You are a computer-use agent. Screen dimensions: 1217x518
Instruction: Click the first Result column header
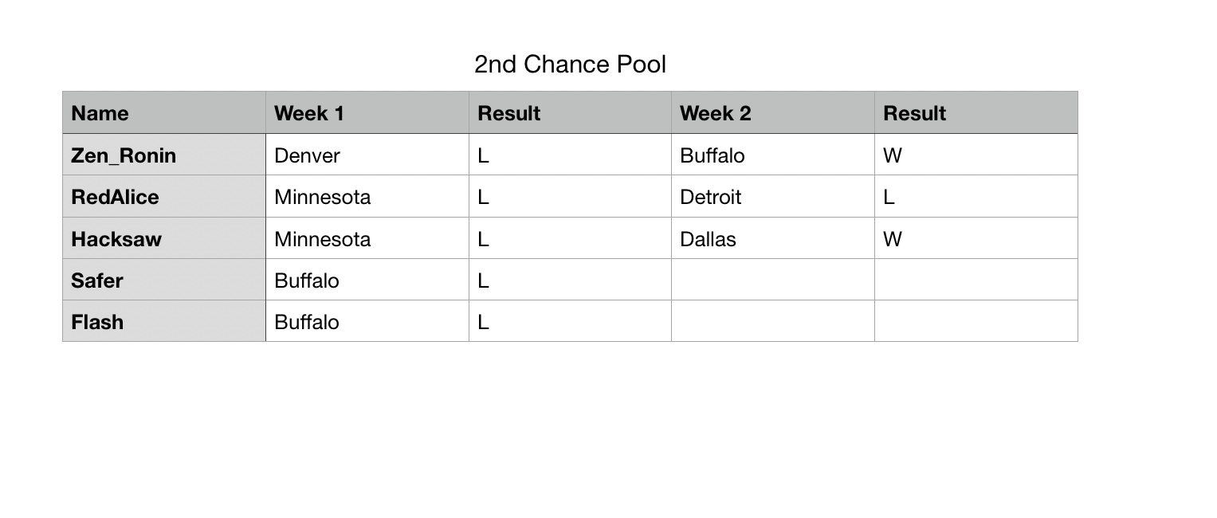tap(570, 113)
